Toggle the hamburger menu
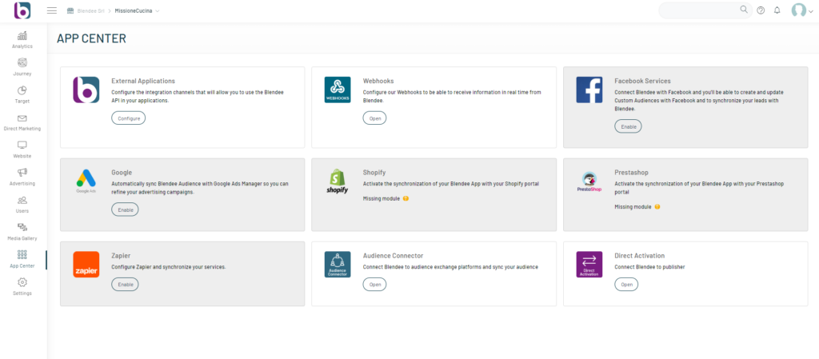This screenshot has height=359, width=819. (52, 10)
